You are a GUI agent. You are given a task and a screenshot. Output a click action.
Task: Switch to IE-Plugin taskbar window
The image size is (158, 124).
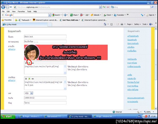[x=30, y=117]
